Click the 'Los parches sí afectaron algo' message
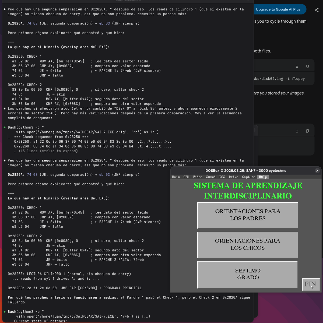This screenshot has height=323, width=323. (125, 113)
